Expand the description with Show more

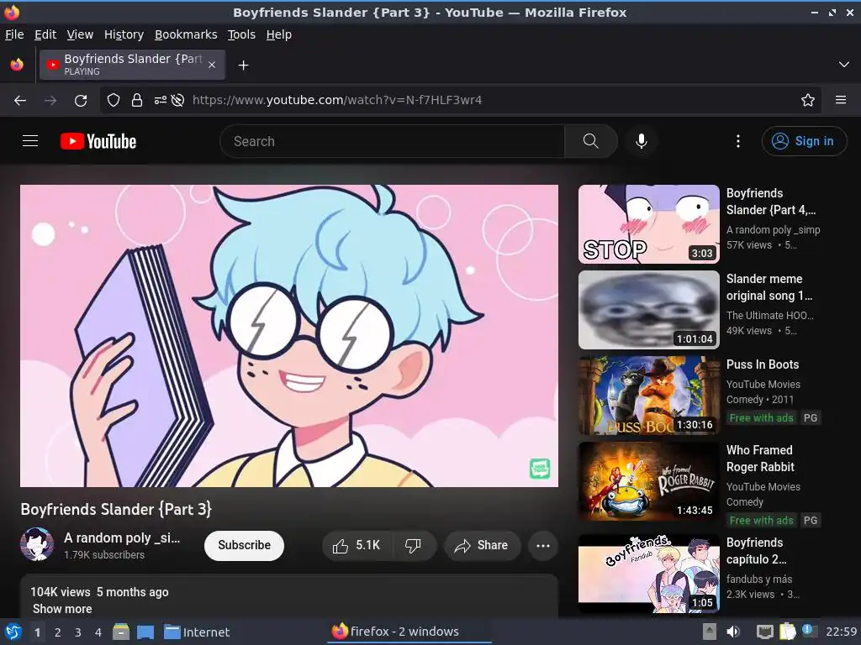(62, 609)
